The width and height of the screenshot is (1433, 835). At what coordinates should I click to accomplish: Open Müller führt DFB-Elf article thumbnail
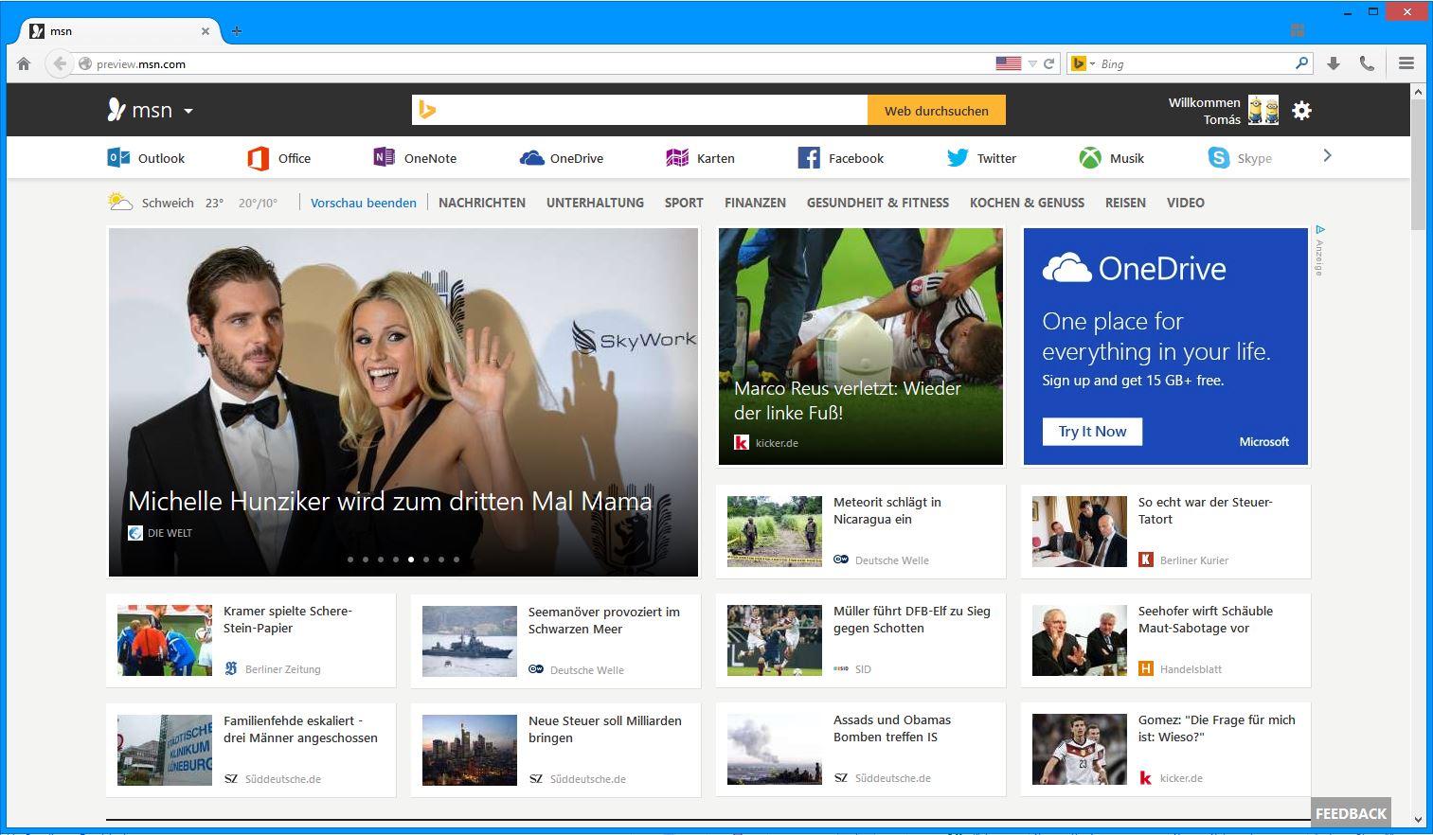pos(775,641)
